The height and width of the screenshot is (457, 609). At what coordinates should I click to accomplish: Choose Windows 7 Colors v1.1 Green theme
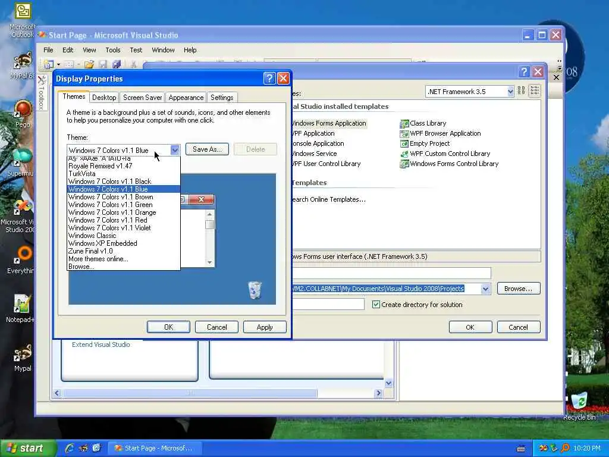(124, 205)
